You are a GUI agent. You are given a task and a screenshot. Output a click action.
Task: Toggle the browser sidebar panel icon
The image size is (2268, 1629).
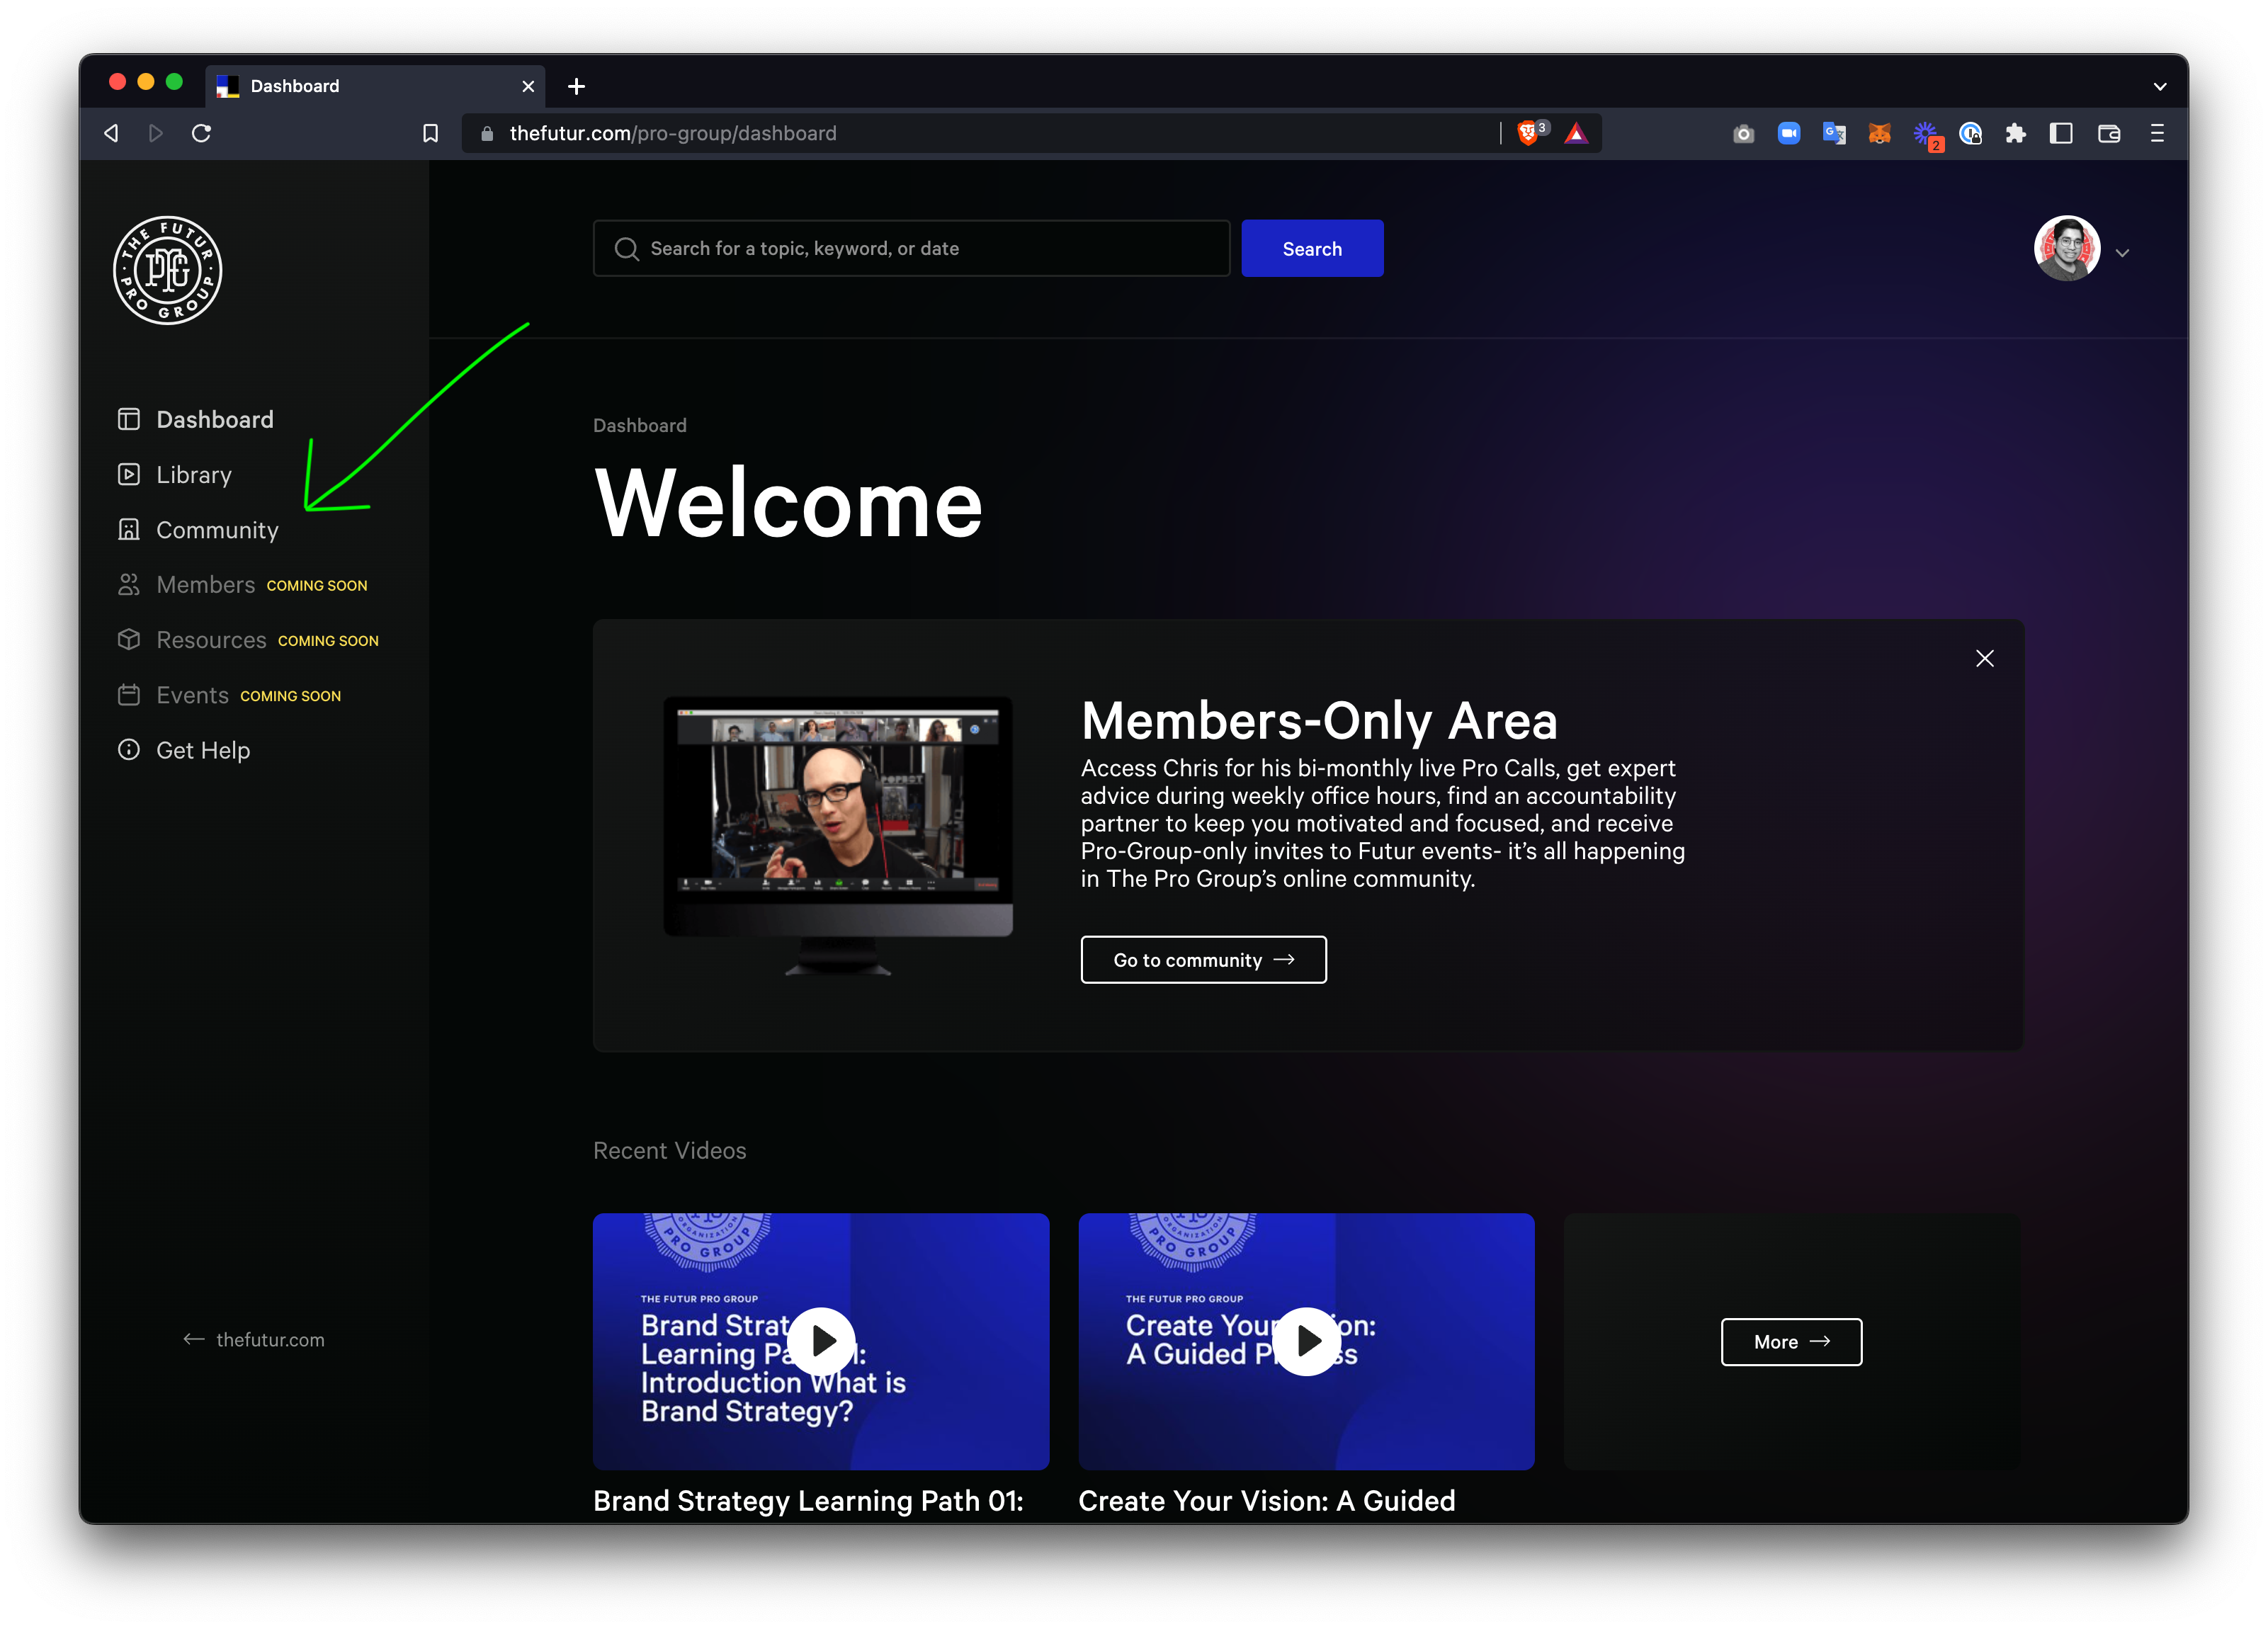point(2060,133)
